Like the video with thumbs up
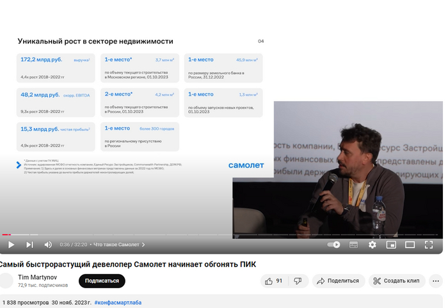 274,281
